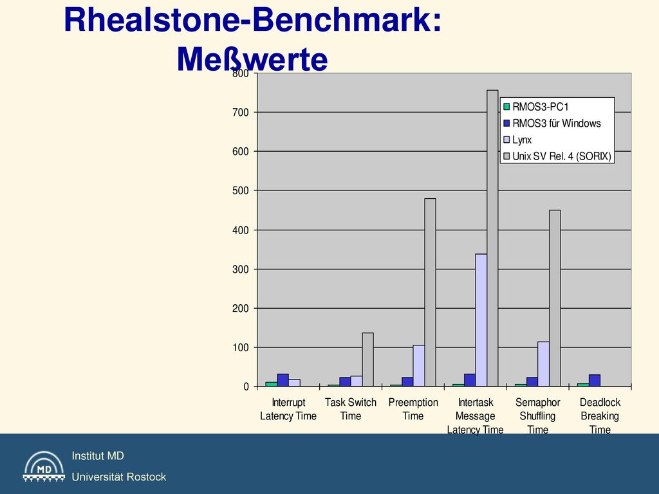The height and width of the screenshot is (494, 659).
Task: Select the dark blue bar for Interrupt Latency Time
Action: (x=283, y=380)
